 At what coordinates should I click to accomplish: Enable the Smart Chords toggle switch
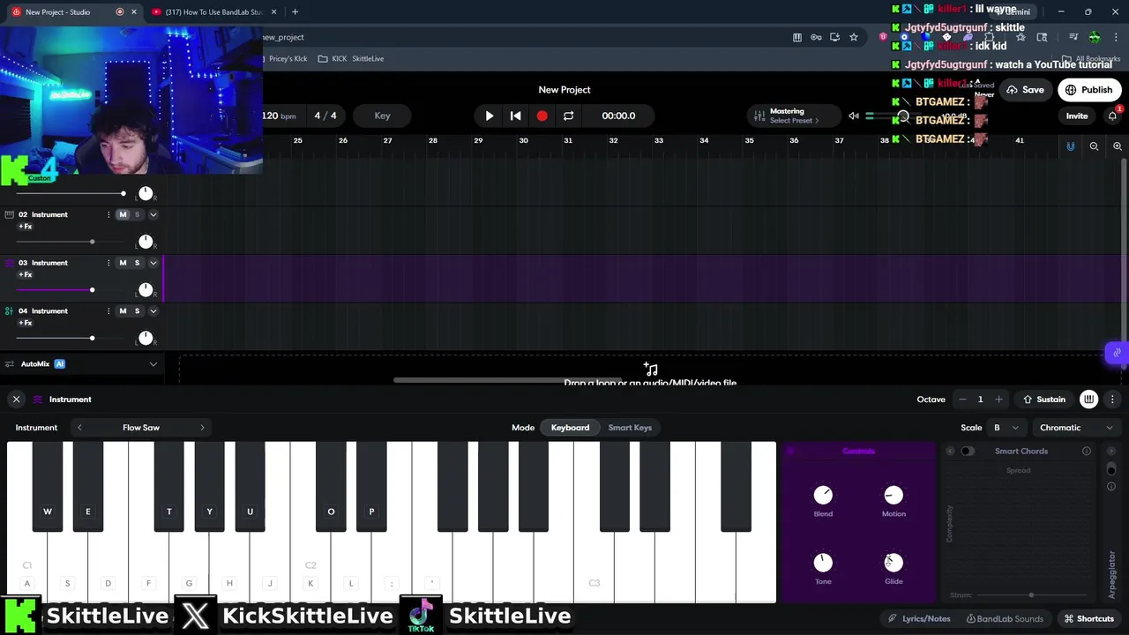click(968, 452)
